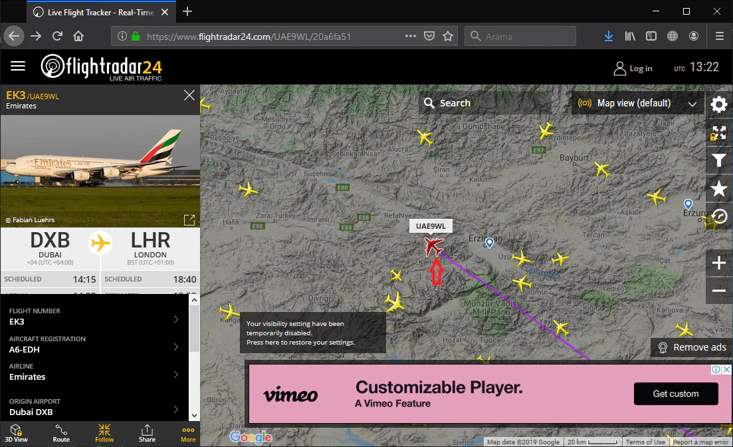Open the Flightradar24 hamburger menu

click(x=18, y=66)
